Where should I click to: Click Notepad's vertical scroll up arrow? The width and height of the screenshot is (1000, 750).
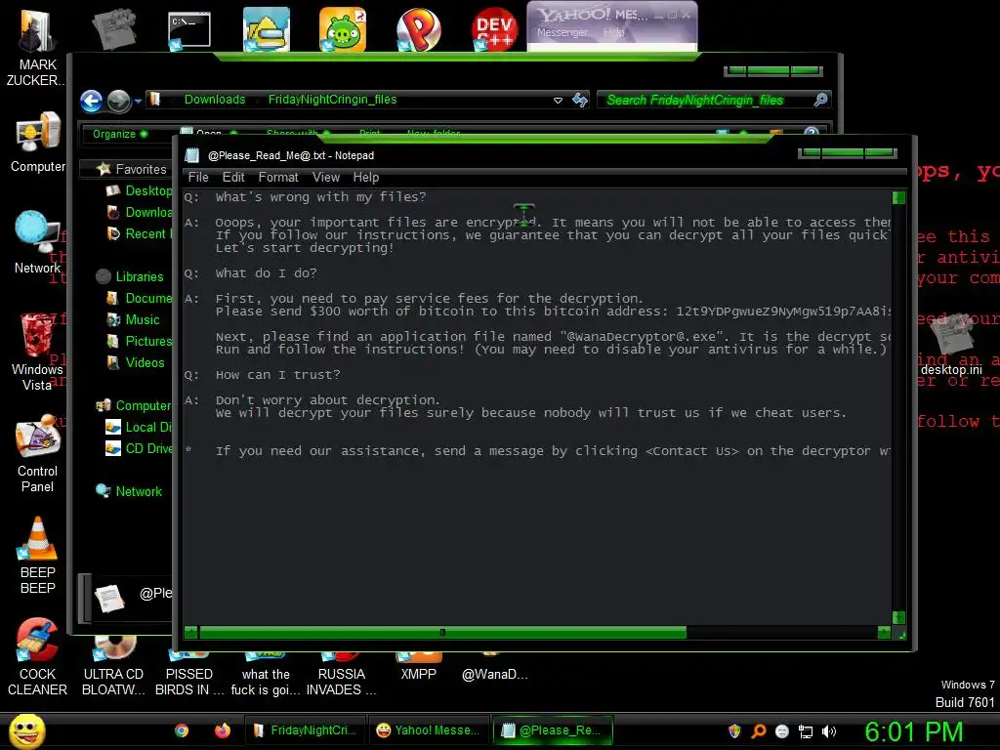[898, 197]
